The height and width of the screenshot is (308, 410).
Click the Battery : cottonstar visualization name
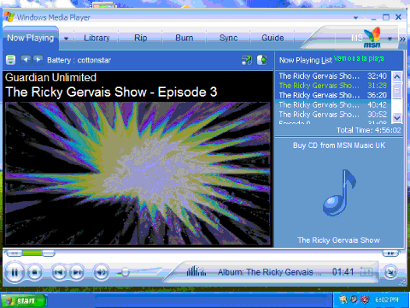[79, 60]
